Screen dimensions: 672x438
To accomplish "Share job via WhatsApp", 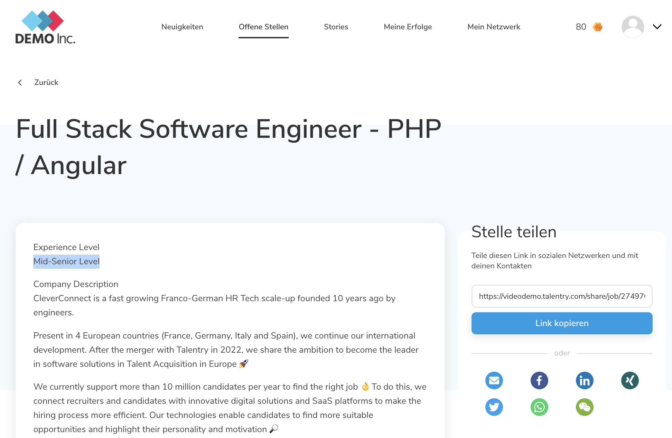I will [x=539, y=407].
